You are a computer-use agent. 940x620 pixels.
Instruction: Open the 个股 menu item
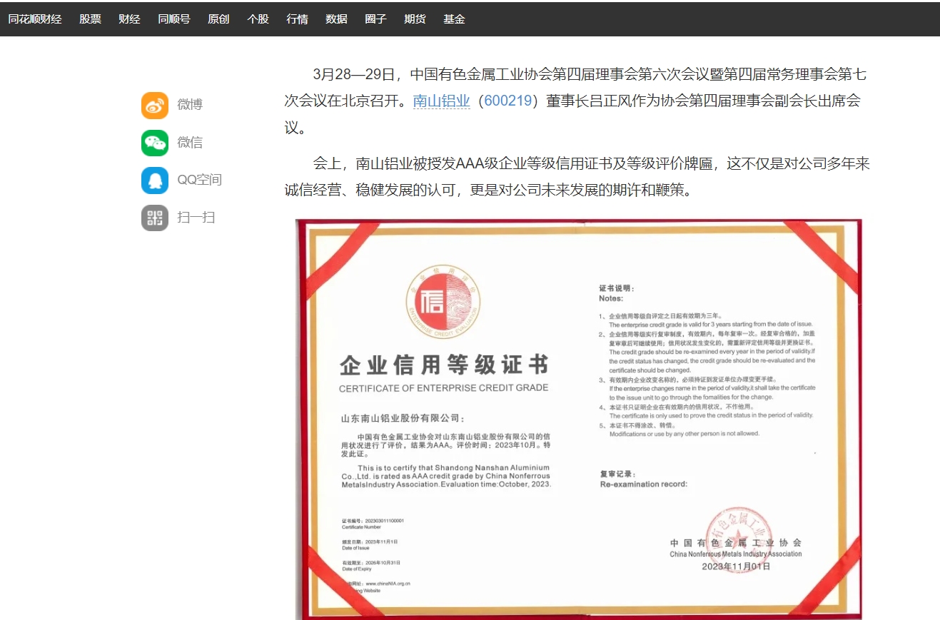(x=258, y=19)
